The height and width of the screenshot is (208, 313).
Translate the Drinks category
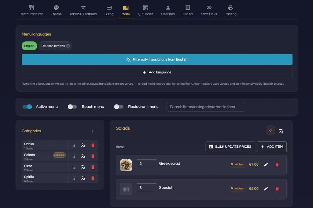point(83,146)
